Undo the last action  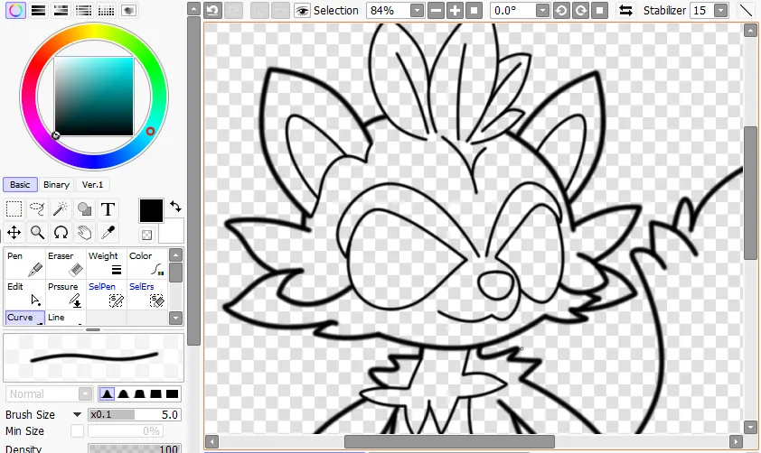click(212, 10)
